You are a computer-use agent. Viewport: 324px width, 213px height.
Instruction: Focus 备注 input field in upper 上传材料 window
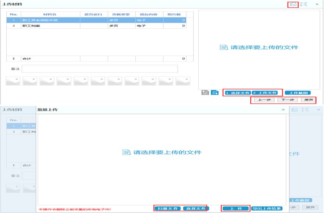click(100, 69)
